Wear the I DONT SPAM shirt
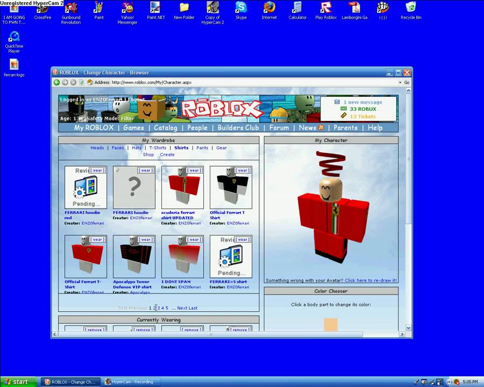The width and height of the screenshot is (484, 387). click(194, 240)
